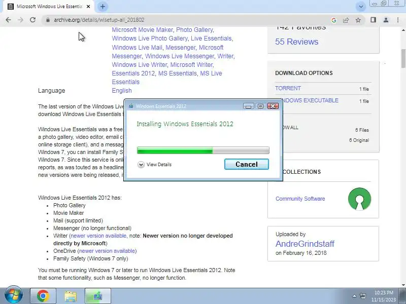Open the Essentials 2012 topic link
This screenshot has width=406, height=304.
point(133,73)
